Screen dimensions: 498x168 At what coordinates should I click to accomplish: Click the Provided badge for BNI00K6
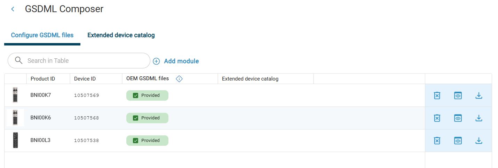coord(147,118)
